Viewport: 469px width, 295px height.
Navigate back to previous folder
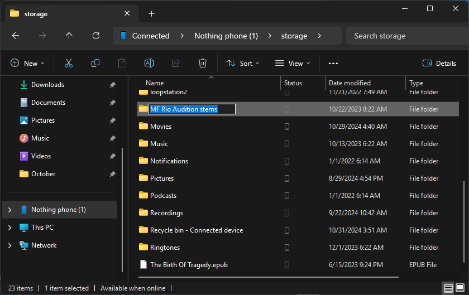tap(16, 36)
